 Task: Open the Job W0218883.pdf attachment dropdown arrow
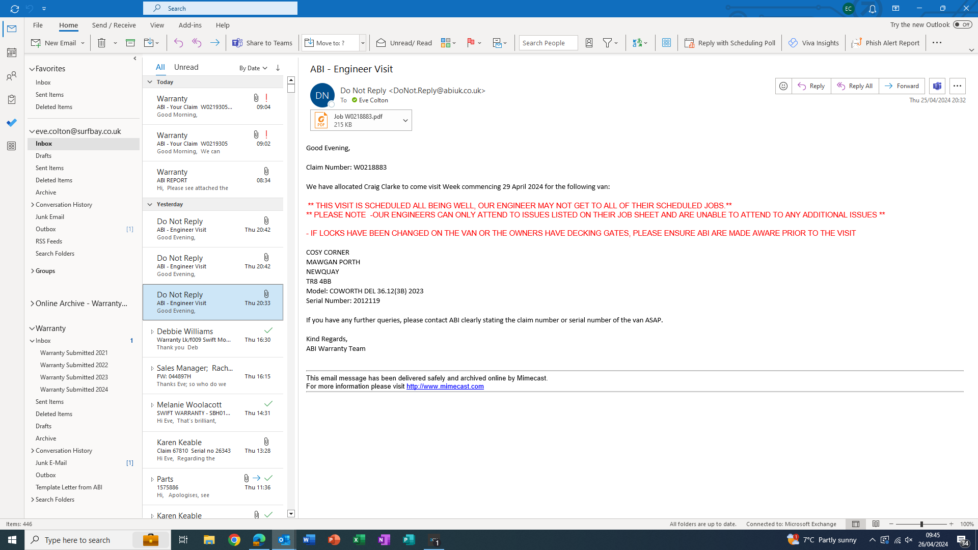[x=405, y=121]
